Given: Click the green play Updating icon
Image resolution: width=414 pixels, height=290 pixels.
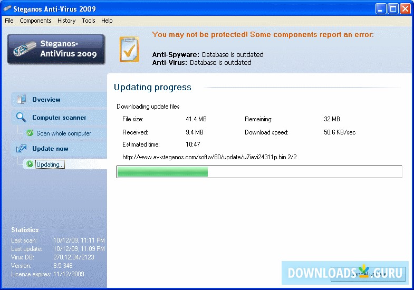Looking at the screenshot, I should pyautogui.click(x=30, y=164).
